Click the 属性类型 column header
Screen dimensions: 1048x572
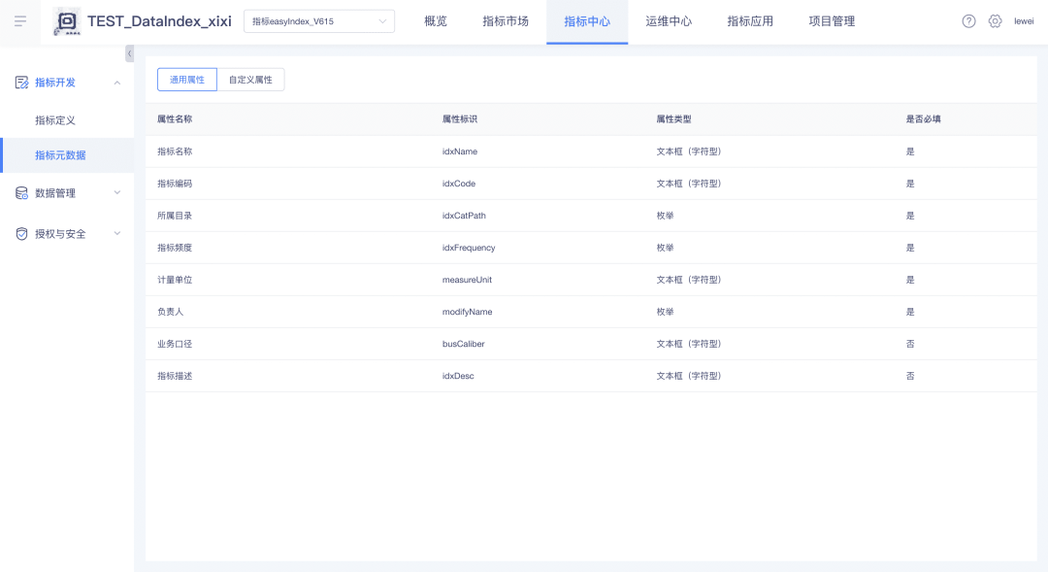673,119
